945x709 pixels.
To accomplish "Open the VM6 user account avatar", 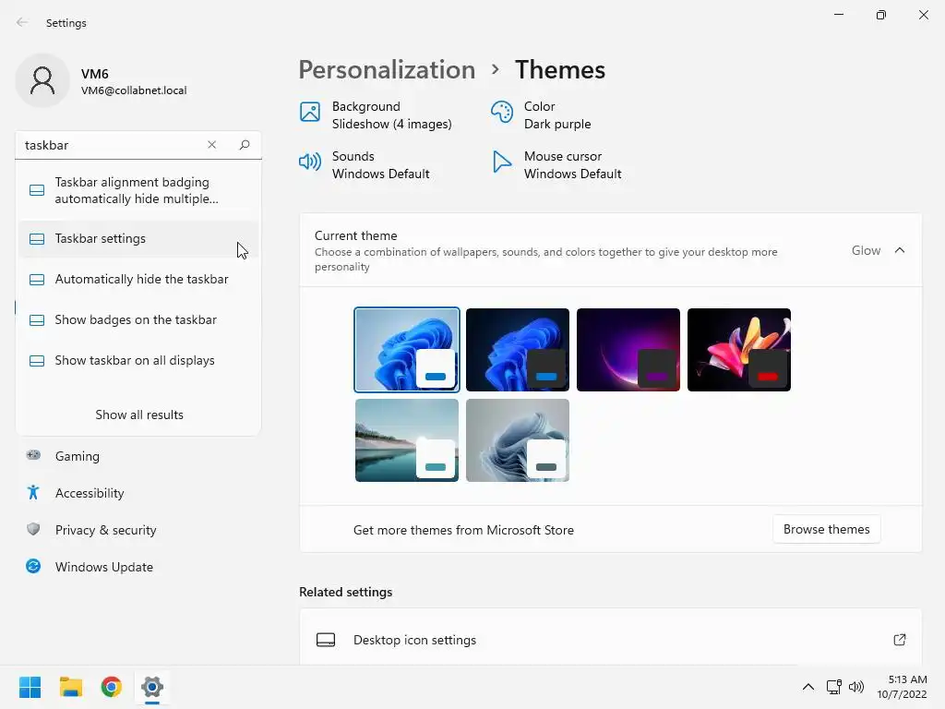I will point(42,80).
